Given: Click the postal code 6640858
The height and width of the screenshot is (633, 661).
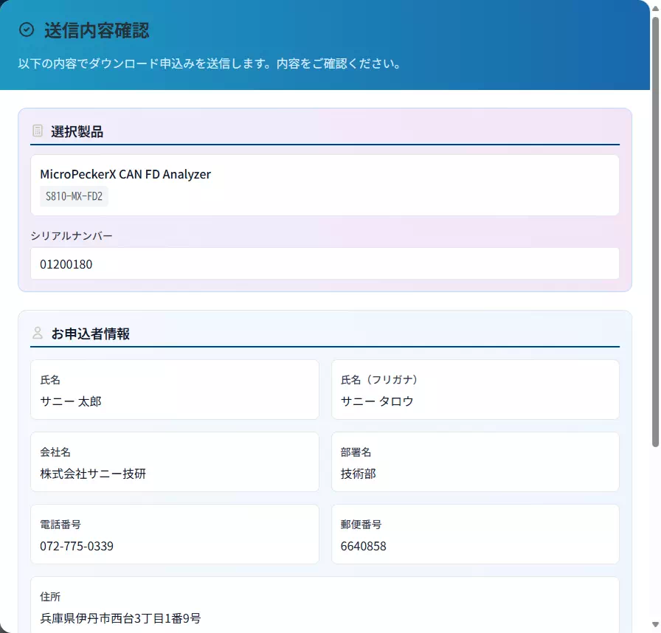Looking at the screenshot, I should pyautogui.click(x=475, y=534).
